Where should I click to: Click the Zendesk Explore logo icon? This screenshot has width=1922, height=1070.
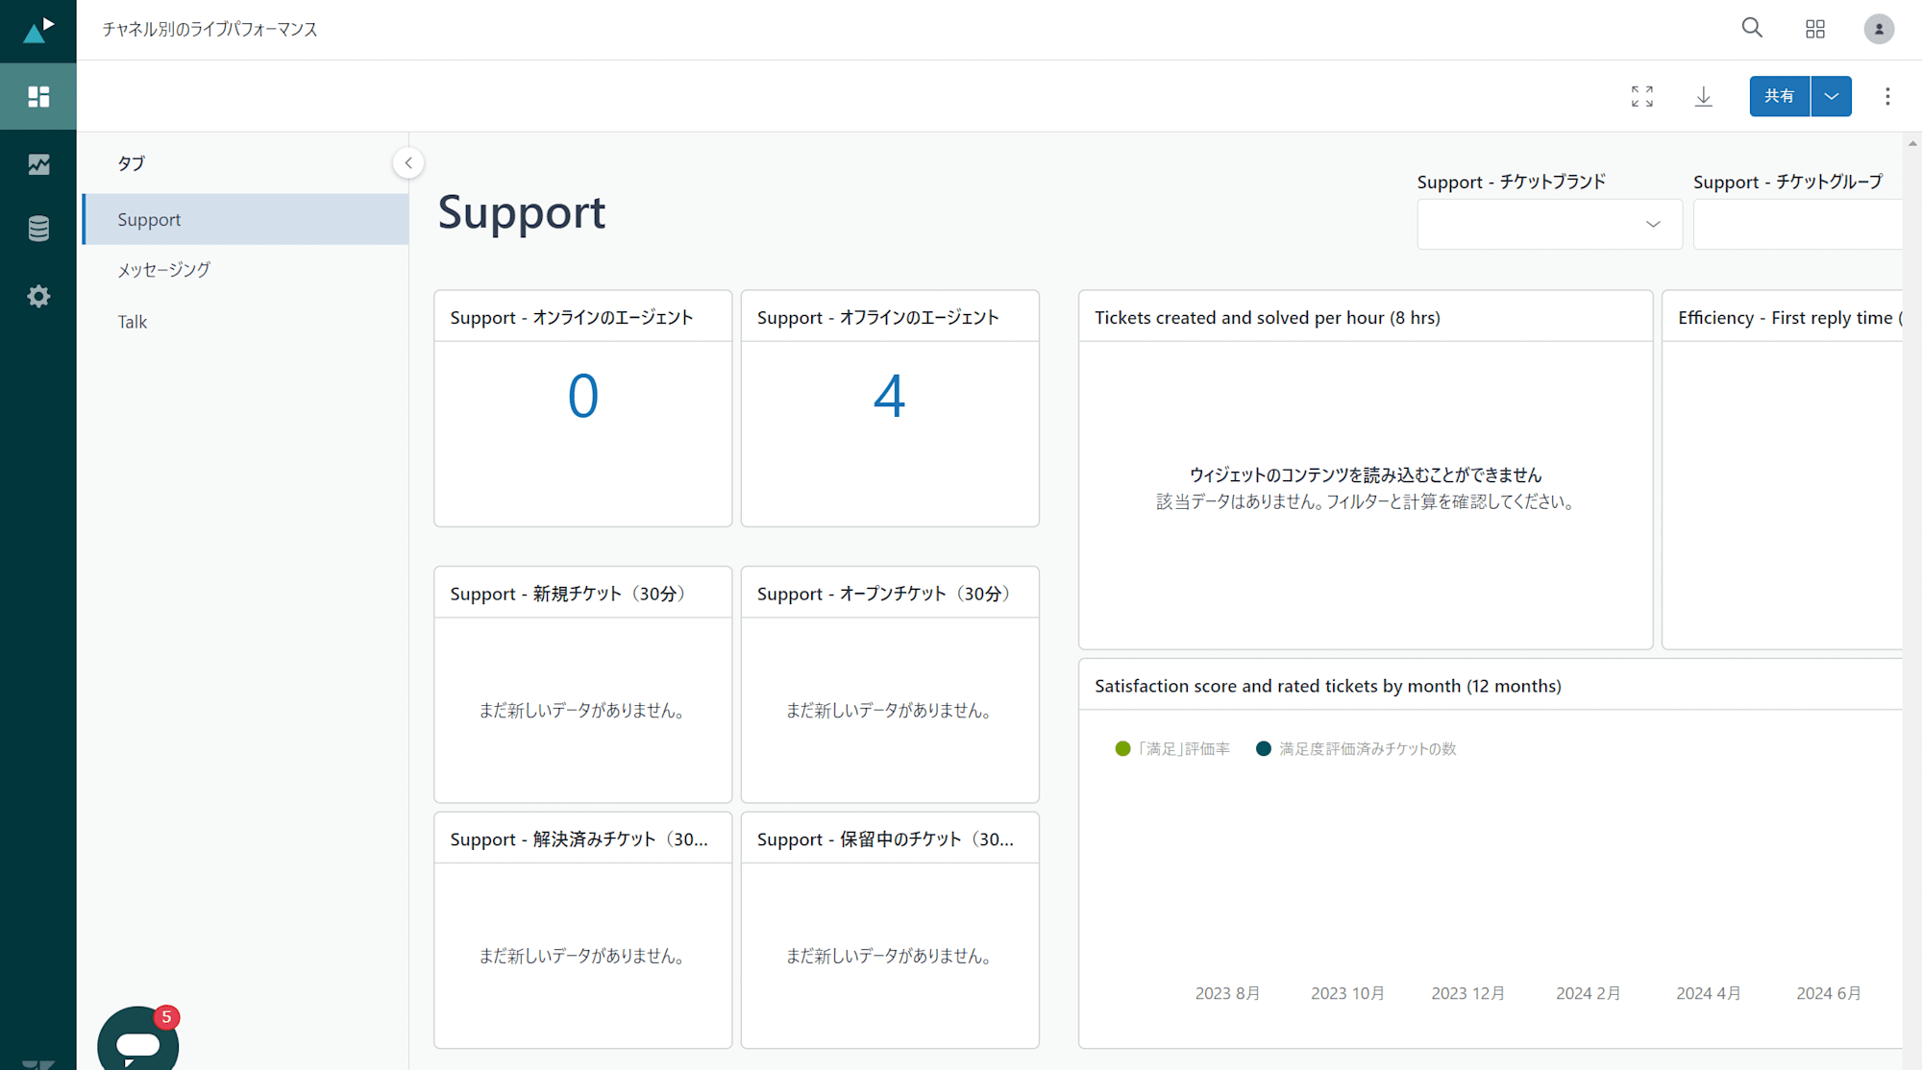pyautogui.click(x=38, y=30)
